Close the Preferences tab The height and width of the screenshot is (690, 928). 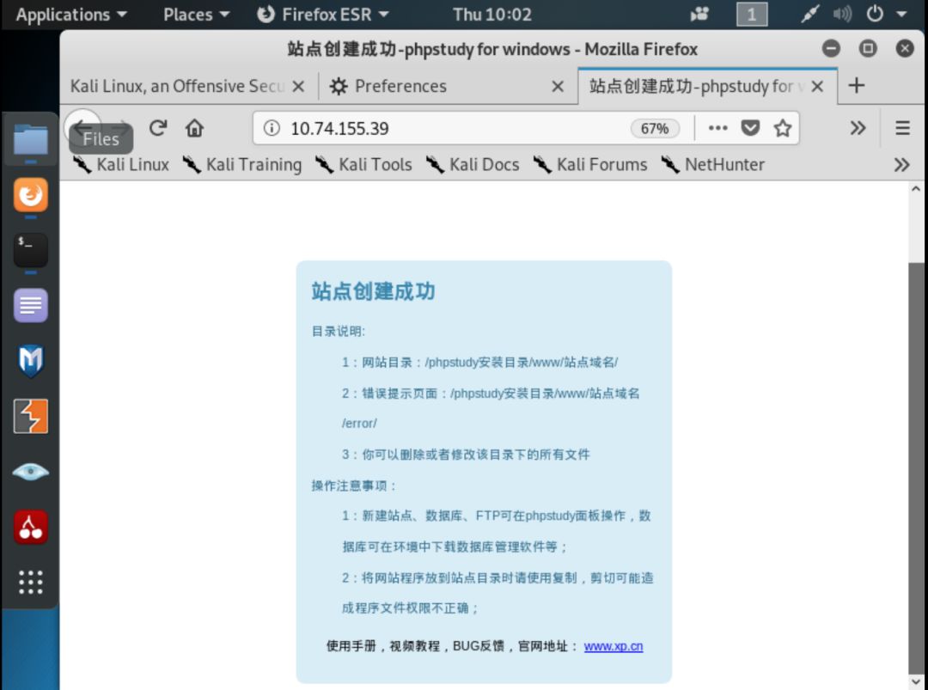(558, 87)
